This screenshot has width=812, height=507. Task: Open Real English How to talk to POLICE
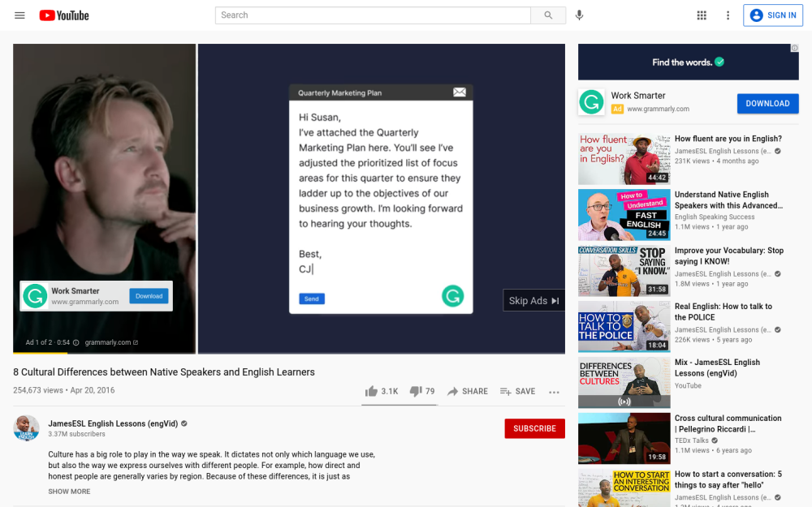723,312
